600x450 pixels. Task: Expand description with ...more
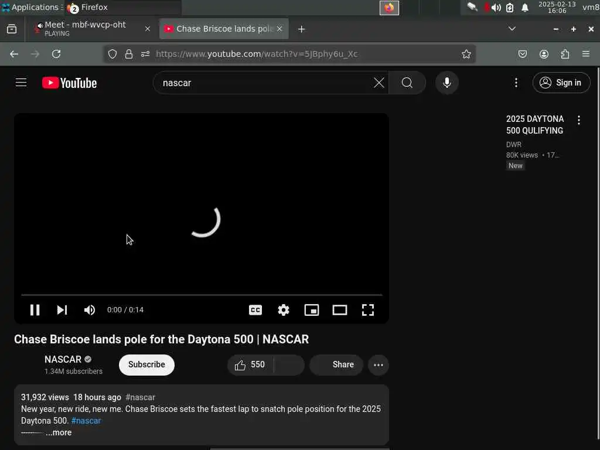point(59,432)
